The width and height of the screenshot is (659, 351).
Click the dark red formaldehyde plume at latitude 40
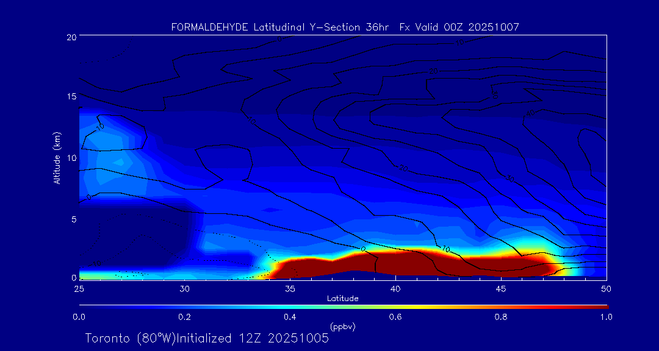[x=395, y=263]
